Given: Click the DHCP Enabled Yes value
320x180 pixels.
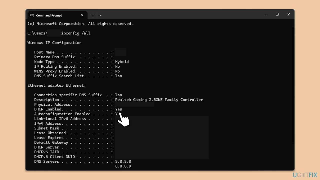Looking at the screenshot, I should (118, 109).
